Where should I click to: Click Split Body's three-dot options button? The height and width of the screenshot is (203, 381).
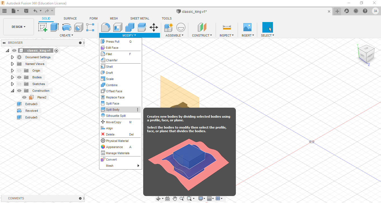(x=138, y=110)
